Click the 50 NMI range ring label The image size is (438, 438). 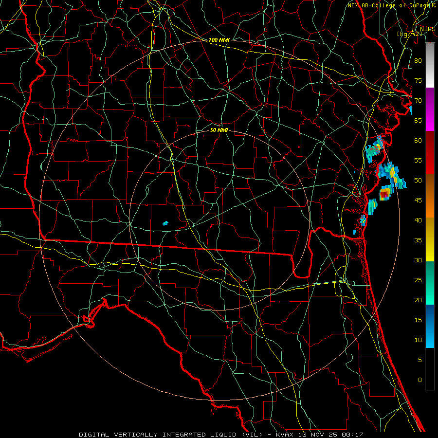(x=219, y=130)
